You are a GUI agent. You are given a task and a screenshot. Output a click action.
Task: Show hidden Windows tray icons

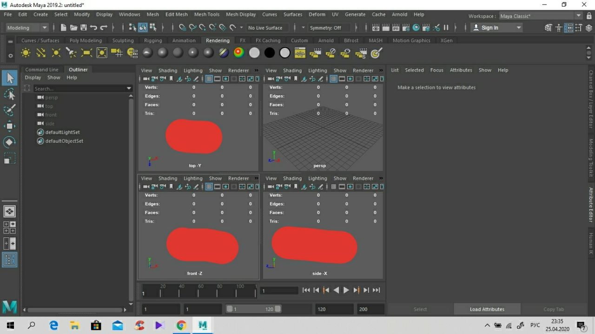tap(487, 325)
